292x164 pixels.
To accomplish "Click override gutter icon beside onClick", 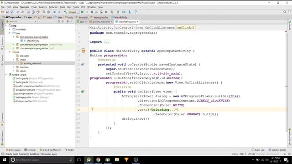I will tap(83, 92).
